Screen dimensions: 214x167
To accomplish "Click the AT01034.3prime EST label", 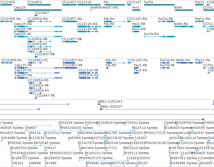I will point(71,123).
